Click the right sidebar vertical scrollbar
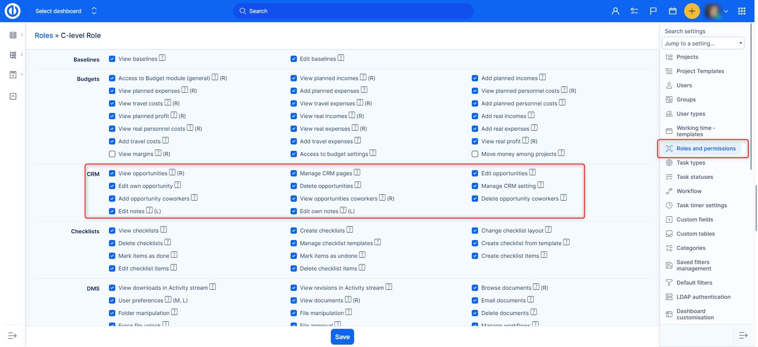The height and width of the screenshot is (347, 758). (751, 95)
